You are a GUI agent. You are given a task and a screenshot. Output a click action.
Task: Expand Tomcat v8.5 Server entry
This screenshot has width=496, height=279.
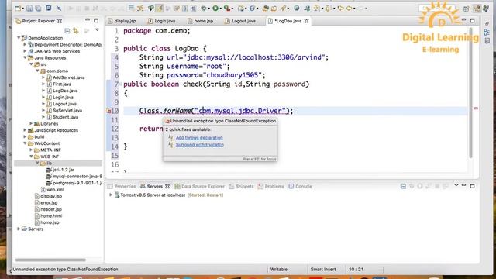[111, 195]
